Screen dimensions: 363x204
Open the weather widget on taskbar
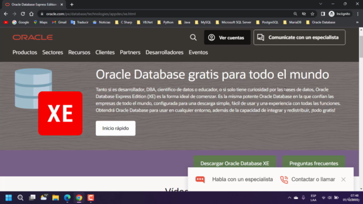click(44, 198)
